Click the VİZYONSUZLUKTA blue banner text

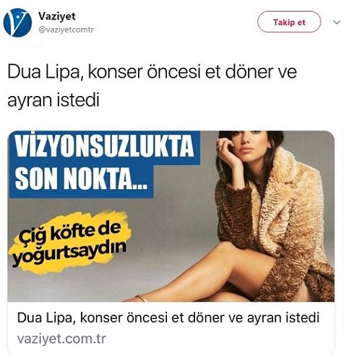click(x=105, y=147)
